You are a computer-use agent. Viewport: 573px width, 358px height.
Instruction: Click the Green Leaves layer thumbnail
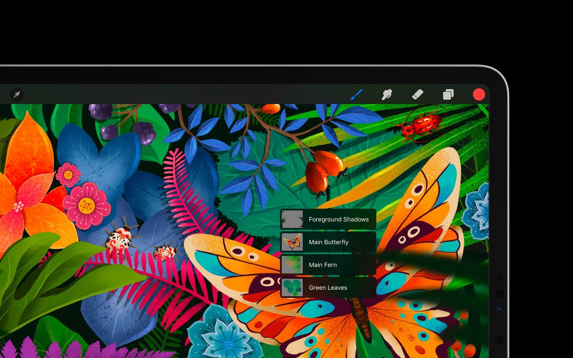tap(292, 287)
